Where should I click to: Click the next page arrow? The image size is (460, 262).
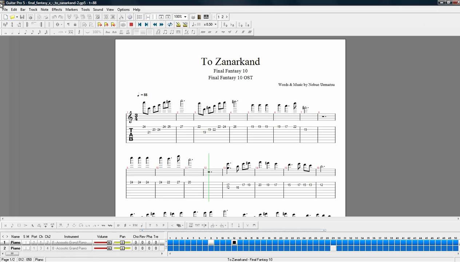tap(227, 17)
